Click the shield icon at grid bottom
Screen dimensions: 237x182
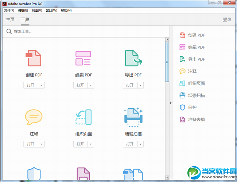34,174
